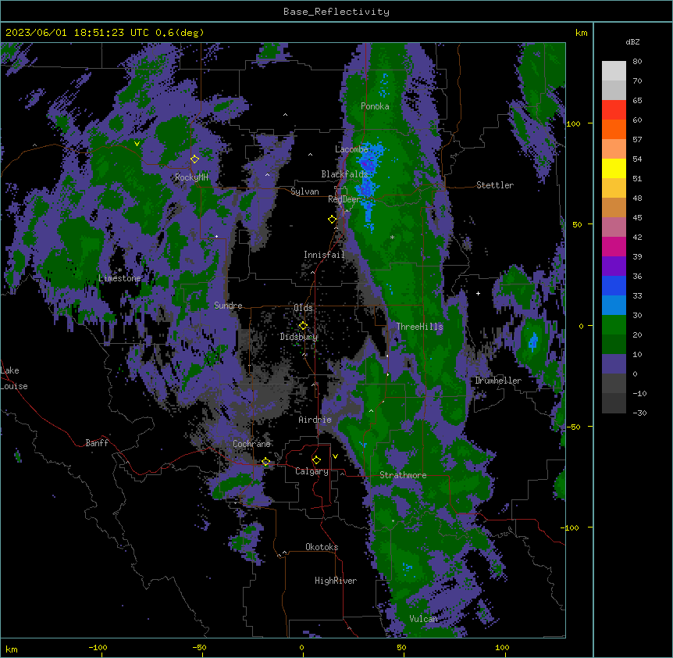Click the Base_Reflectivity title

click(x=336, y=12)
